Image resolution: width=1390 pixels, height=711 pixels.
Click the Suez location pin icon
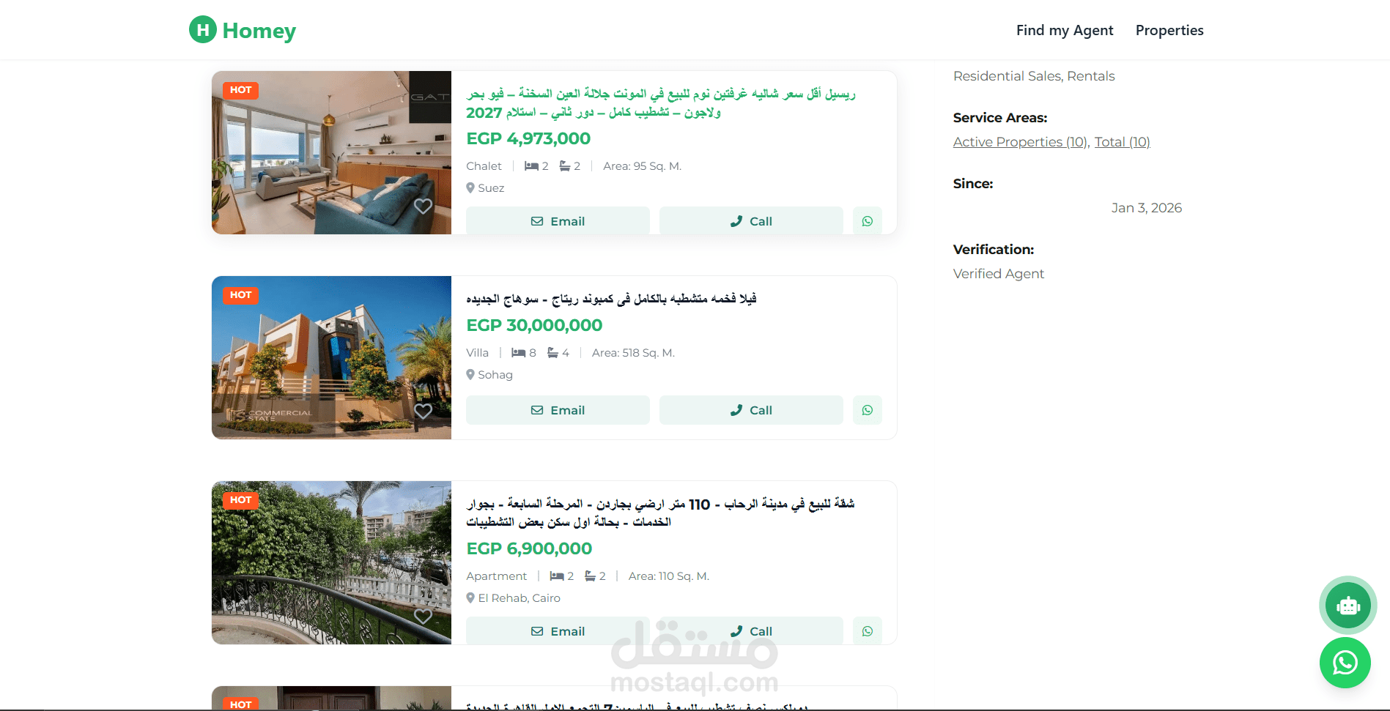[470, 188]
